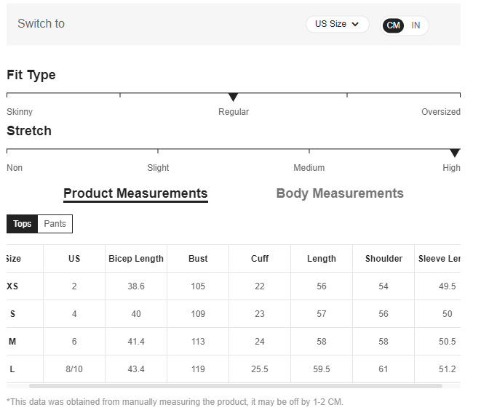Click the Stretch High marker
481x418 pixels.
coord(455,153)
